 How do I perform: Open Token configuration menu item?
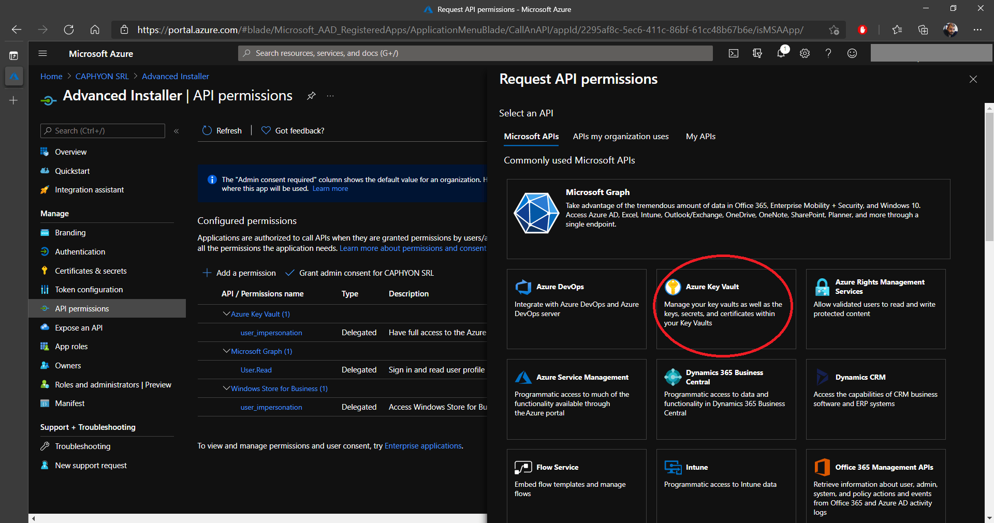coord(89,290)
